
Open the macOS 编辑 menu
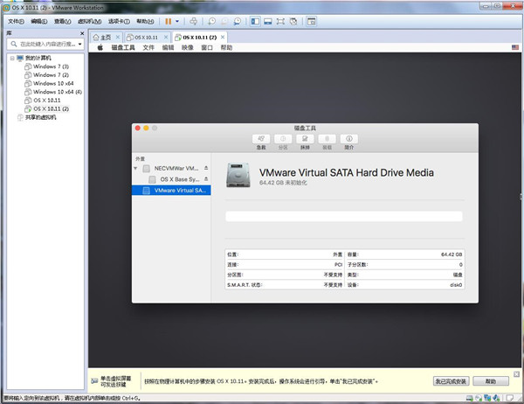click(168, 47)
